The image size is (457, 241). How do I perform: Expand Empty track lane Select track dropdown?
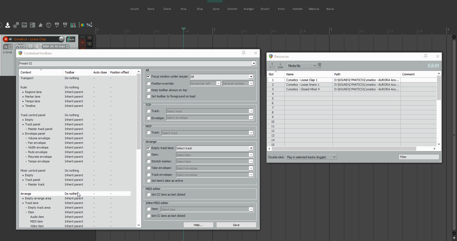[x=251, y=148]
